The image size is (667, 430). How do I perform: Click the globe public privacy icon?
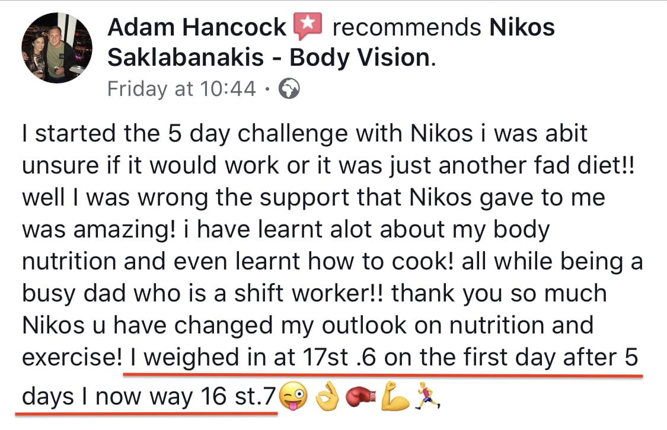289,89
